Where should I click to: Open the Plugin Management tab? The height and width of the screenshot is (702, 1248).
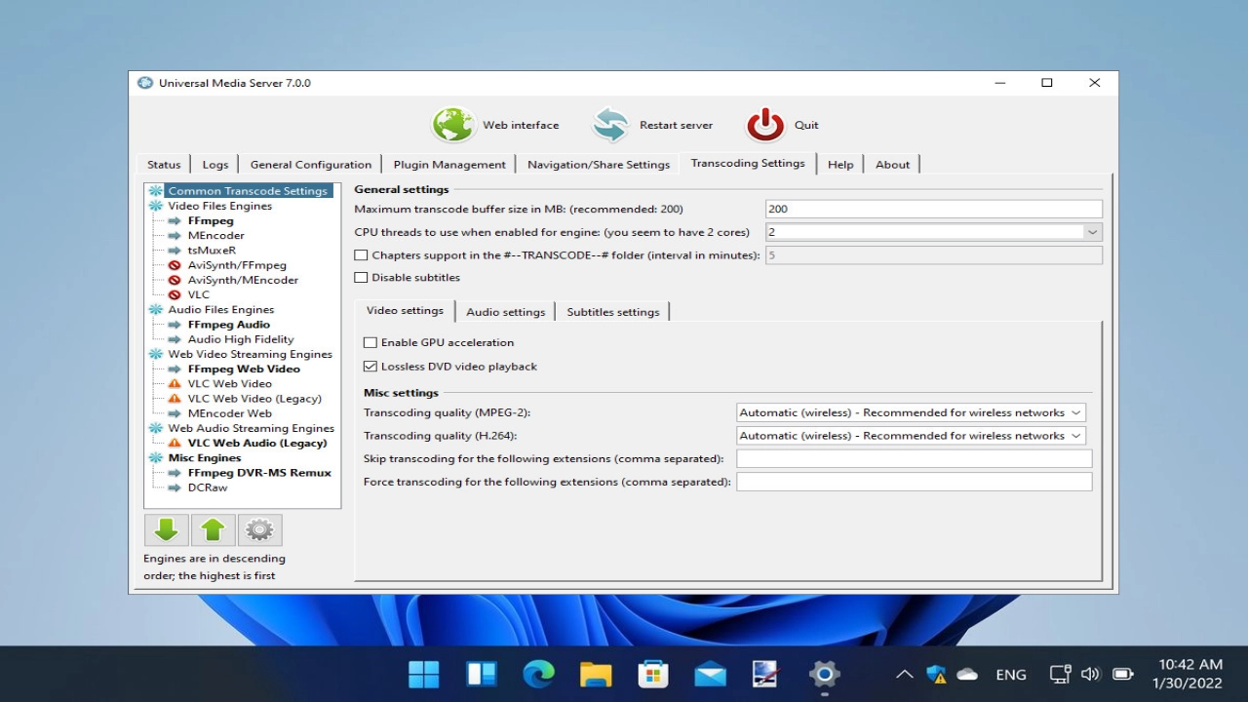[x=449, y=165]
